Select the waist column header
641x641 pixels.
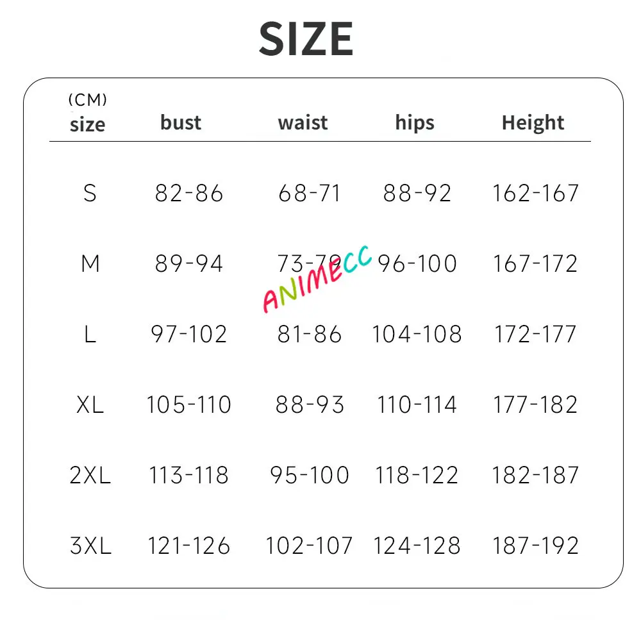(x=303, y=122)
